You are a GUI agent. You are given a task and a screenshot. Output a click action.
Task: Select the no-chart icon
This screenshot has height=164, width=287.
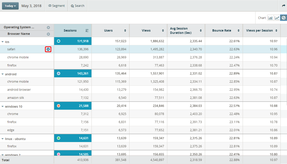coord(283,18)
